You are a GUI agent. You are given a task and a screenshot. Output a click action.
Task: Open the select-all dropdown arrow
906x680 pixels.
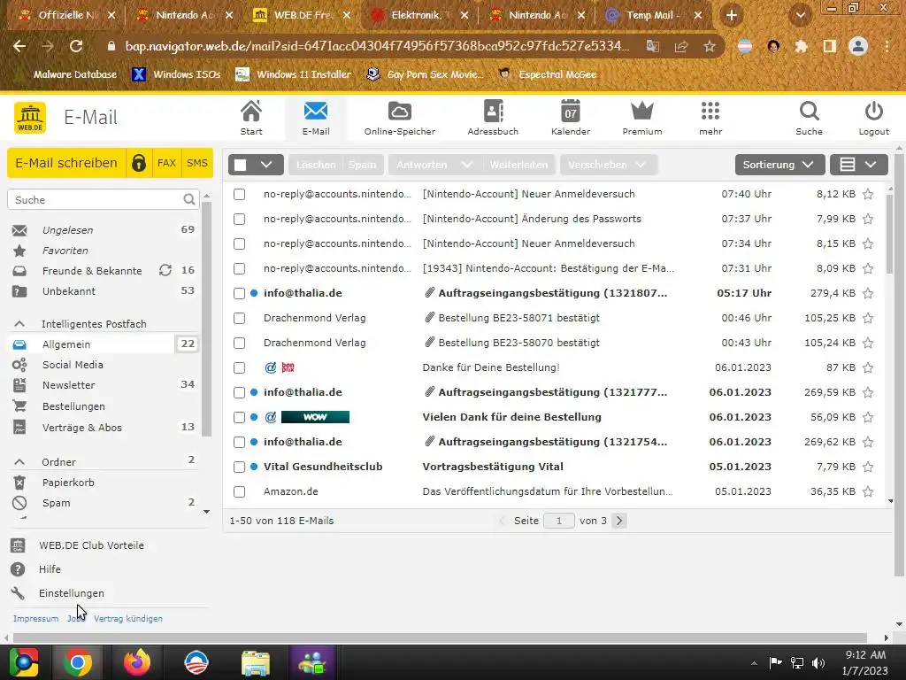pyautogui.click(x=266, y=165)
